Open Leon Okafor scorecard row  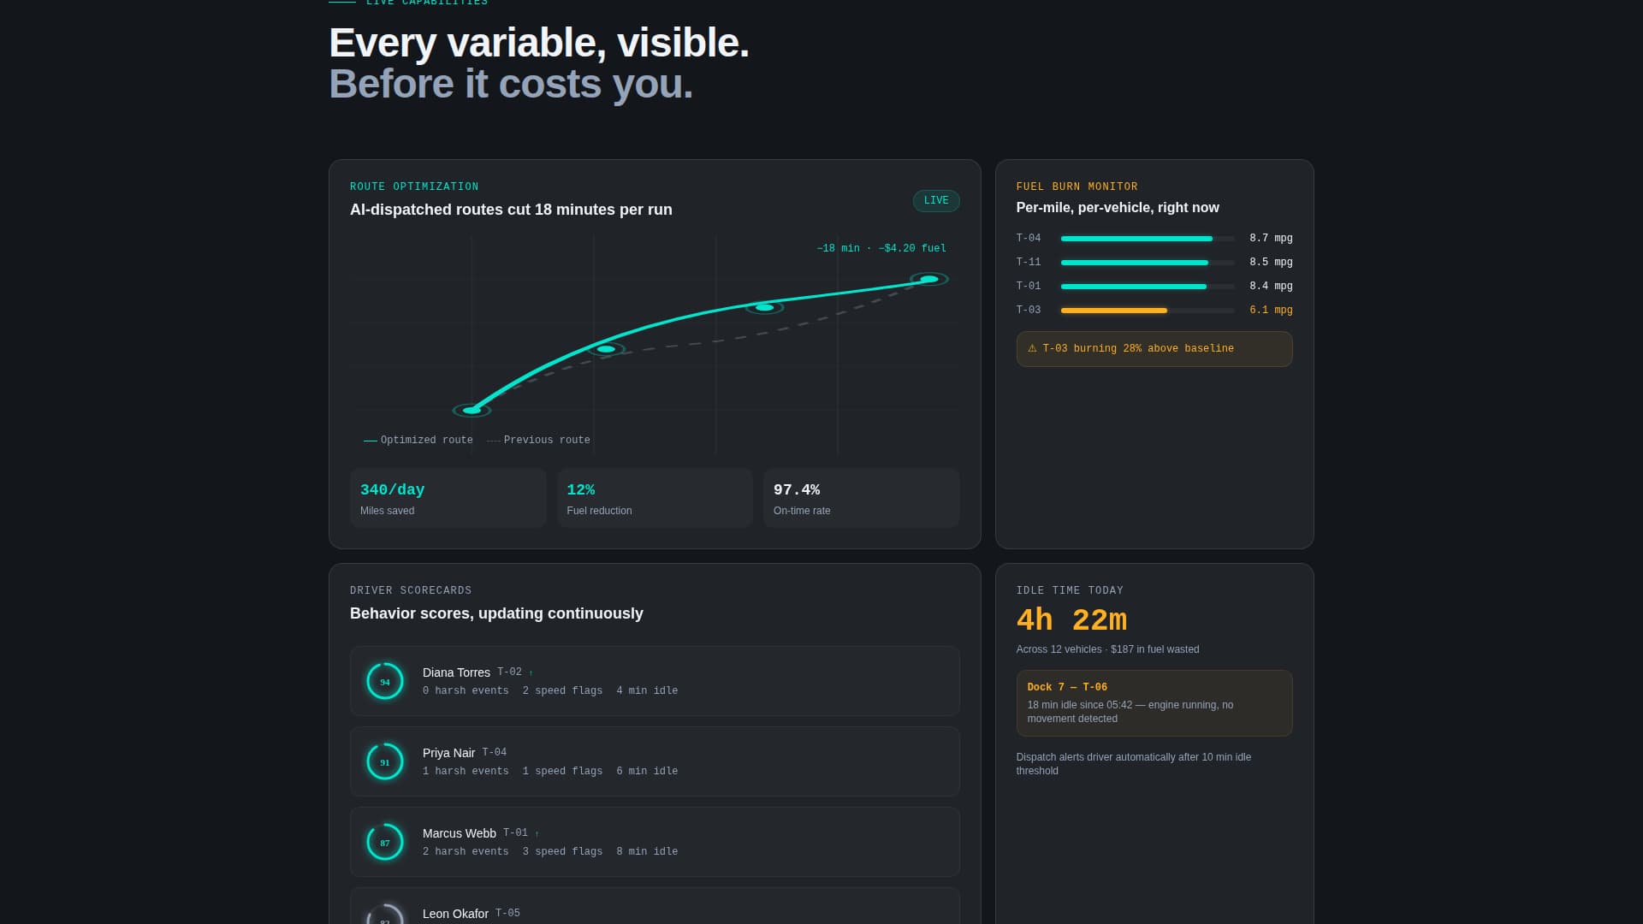[x=655, y=906]
